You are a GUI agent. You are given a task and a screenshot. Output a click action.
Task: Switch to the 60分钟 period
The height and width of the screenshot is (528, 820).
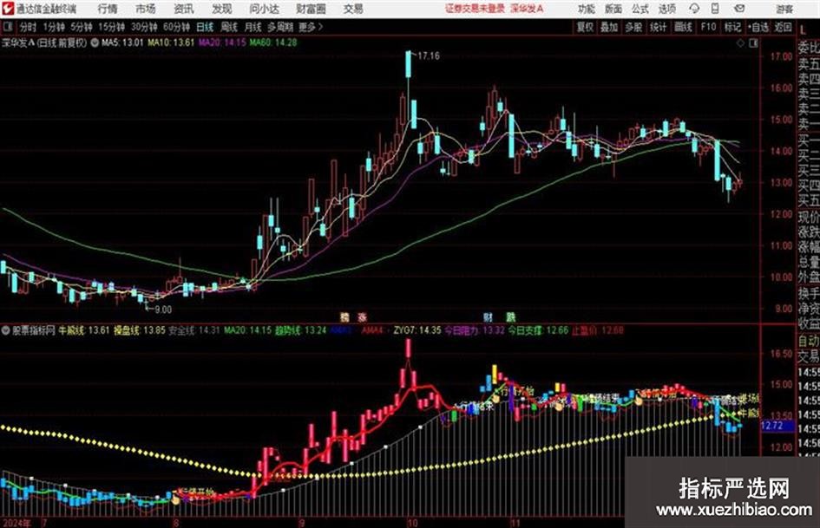[176, 27]
